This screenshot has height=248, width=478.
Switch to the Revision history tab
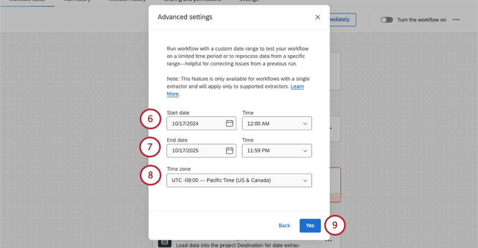pyautogui.click(x=126, y=2)
